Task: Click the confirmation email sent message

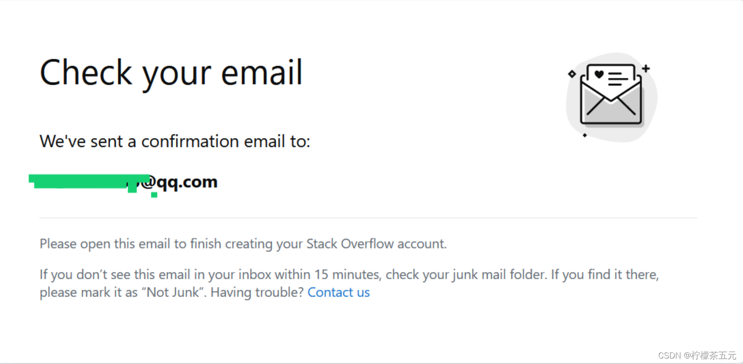Action: click(x=175, y=141)
